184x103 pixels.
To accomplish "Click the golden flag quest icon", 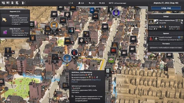I will [5, 20].
